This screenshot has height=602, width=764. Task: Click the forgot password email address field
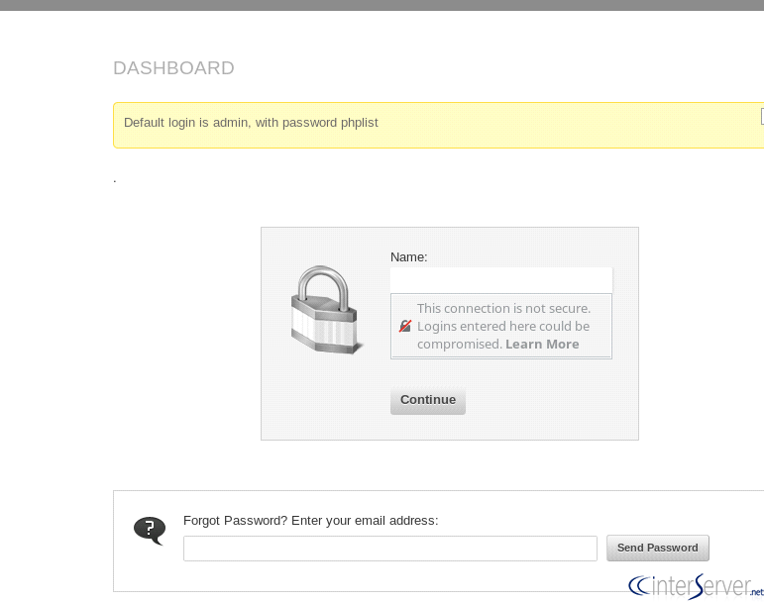(389, 549)
